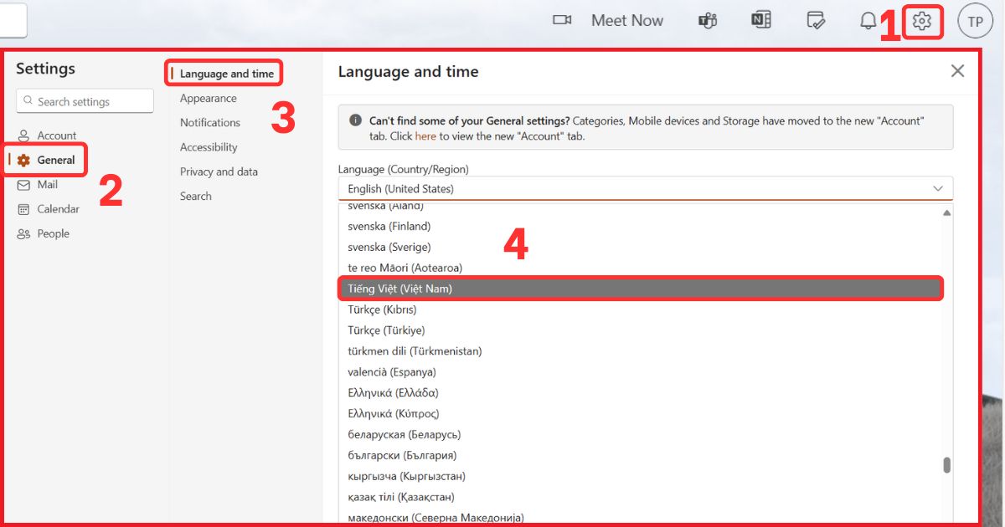Open the Notifications settings page

(210, 122)
